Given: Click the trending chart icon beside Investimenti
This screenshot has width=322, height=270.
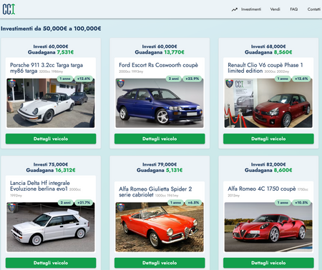Looking at the screenshot, I should click(235, 9).
